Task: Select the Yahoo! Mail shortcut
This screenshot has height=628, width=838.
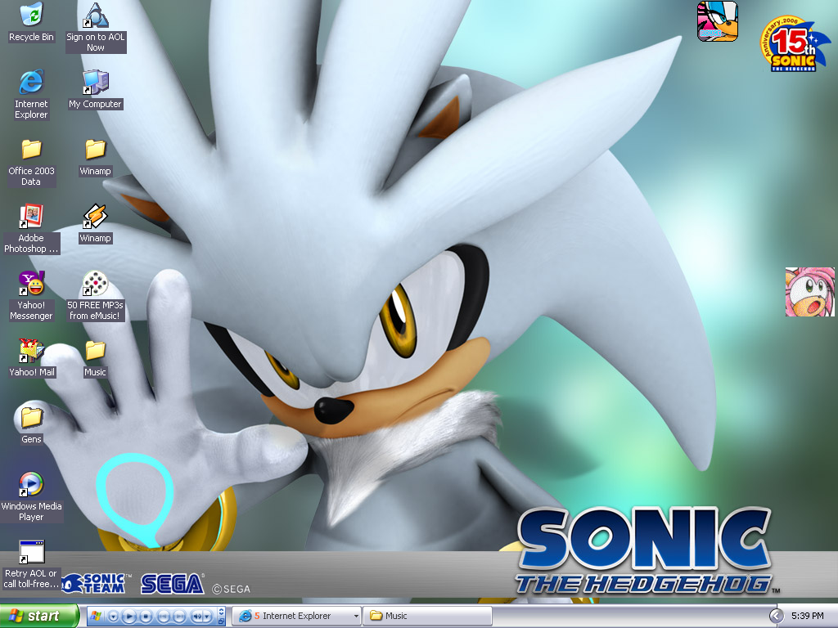Action: [31, 358]
